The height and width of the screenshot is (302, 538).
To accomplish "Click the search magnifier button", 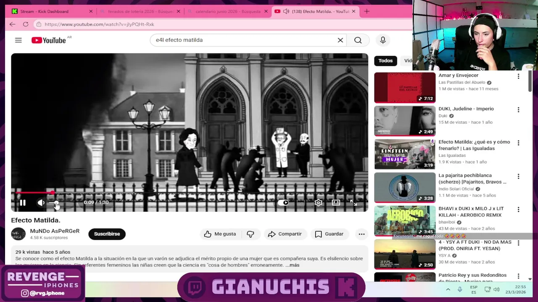I will [x=358, y=40].
